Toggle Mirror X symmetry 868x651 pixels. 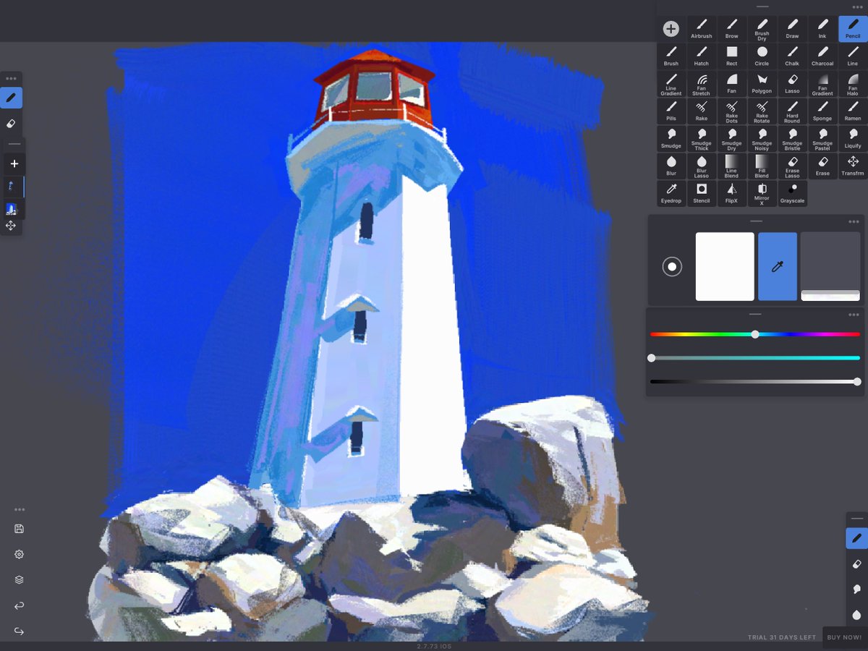[x=762, y=194]
